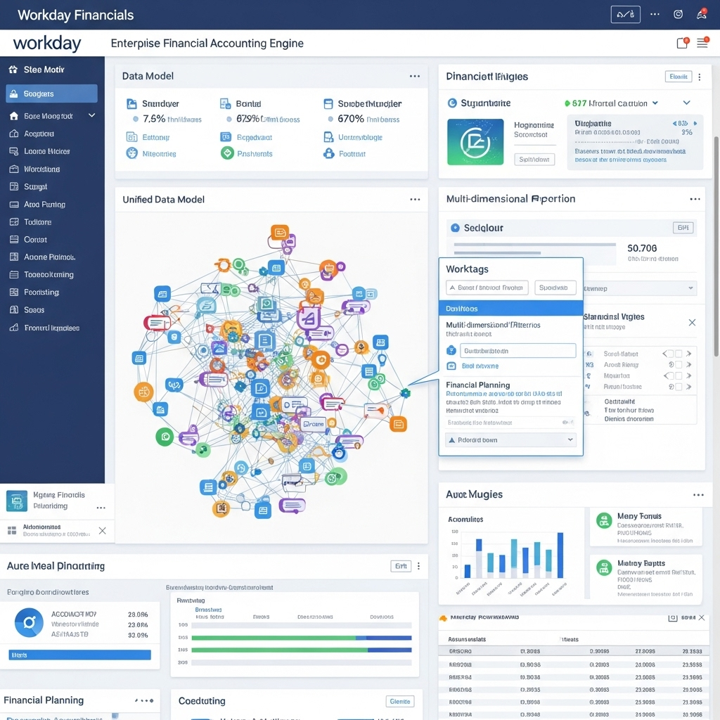Click the Etents blue progress bar
The image size is (720, 720).
(80, 655)
